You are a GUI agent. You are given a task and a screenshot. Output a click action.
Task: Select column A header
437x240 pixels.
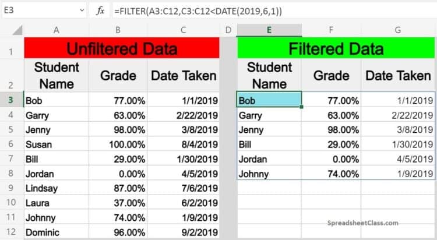tap(57, 30)
